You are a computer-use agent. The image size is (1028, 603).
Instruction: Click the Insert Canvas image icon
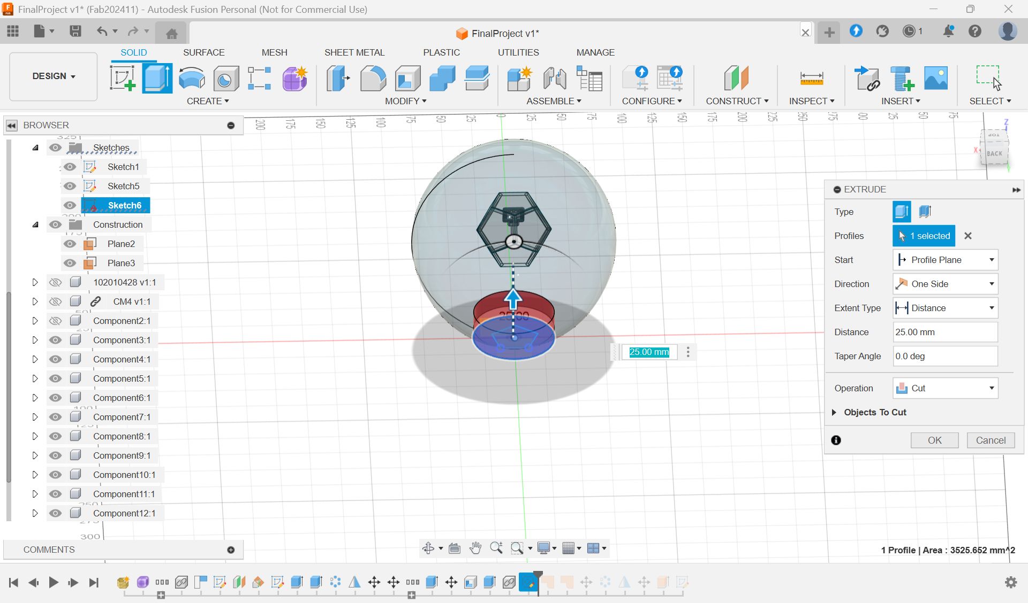point(936,79)
